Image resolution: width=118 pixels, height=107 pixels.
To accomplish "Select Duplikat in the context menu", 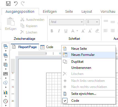I will click(89, 62).
